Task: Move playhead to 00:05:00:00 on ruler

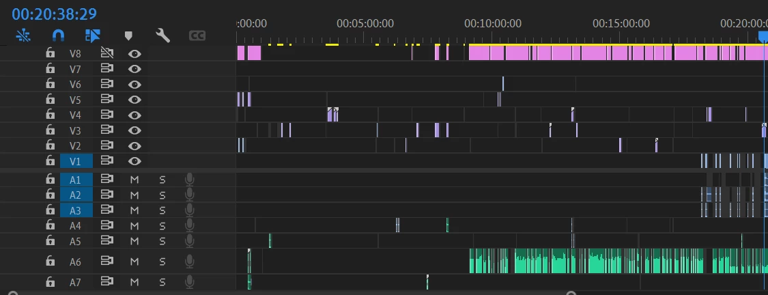Action: point(365,23)
